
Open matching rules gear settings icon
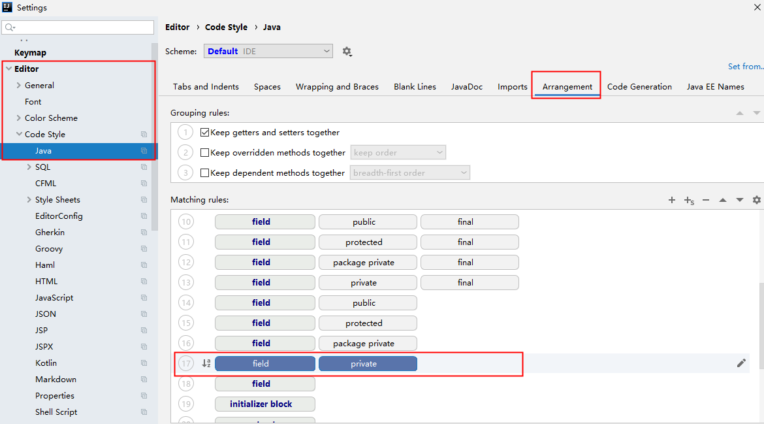coord(757,200)
